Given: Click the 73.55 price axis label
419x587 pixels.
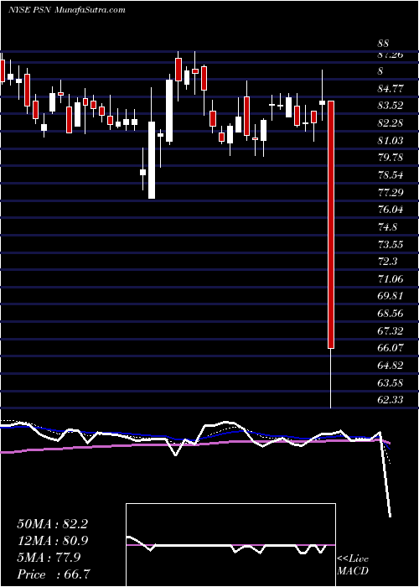Looking at the screenshot, I should 391,245.
